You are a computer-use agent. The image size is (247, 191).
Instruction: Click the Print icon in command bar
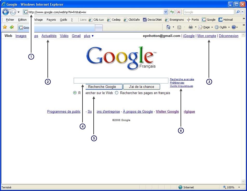click(191, 27)
